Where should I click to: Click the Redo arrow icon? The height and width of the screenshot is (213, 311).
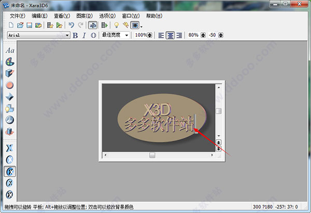pyautogui.click(x=81, y=25)
